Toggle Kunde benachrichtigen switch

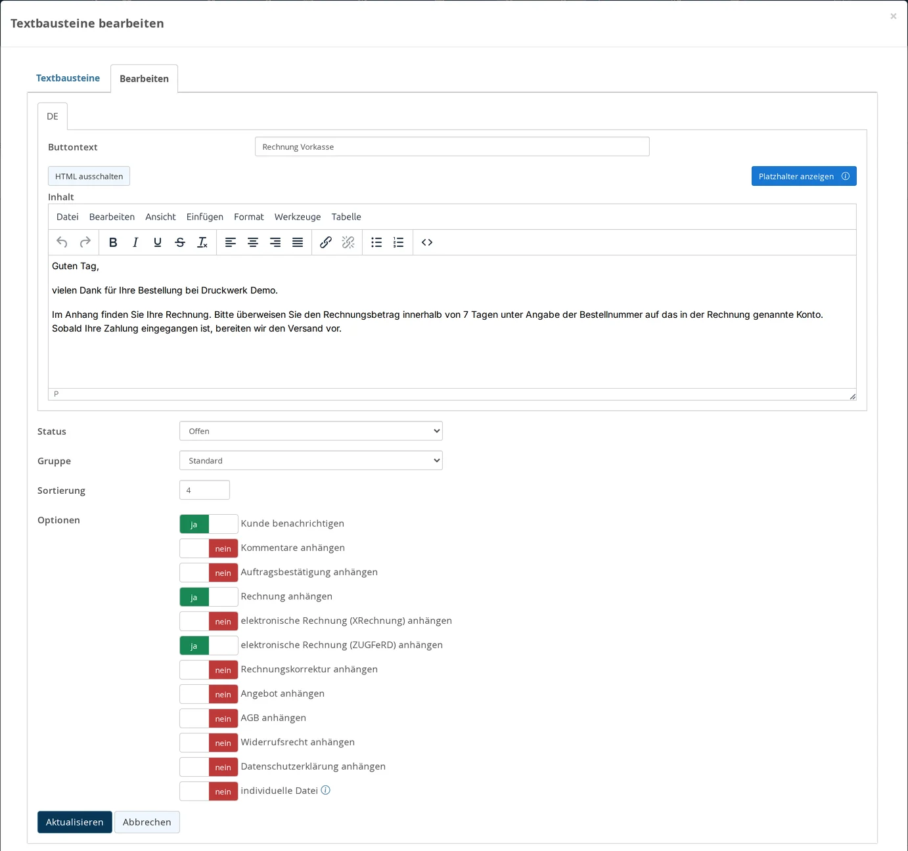pyautogui.click(x=209, y=524)
